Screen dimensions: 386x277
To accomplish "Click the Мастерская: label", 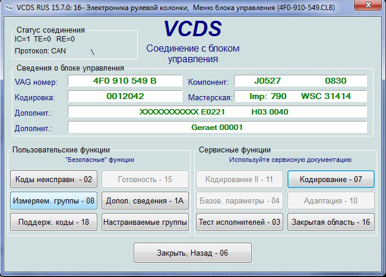I will click(x=210, y=98).
